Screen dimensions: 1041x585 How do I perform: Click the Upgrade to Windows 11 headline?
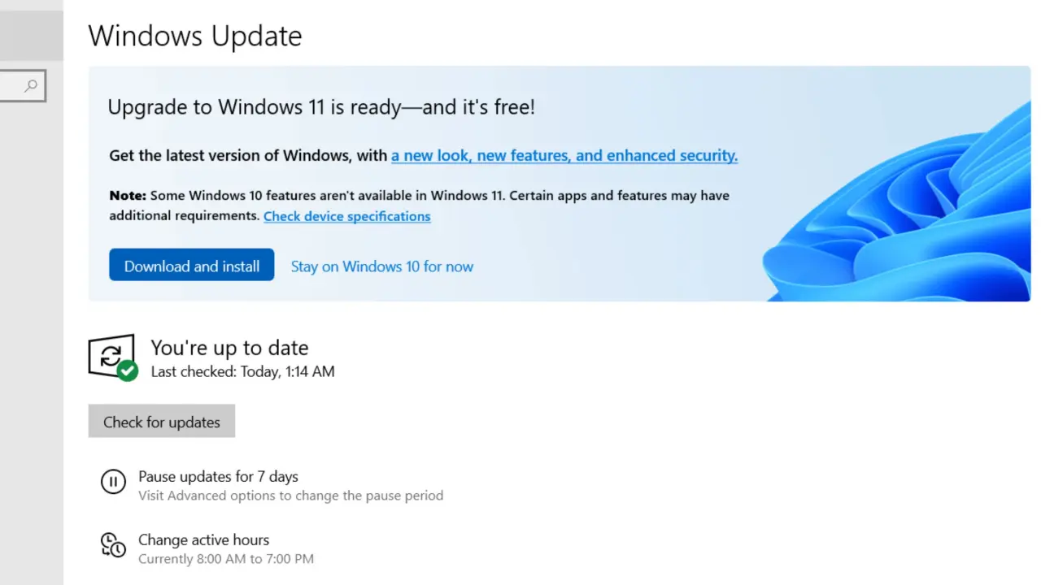[321, 107]
